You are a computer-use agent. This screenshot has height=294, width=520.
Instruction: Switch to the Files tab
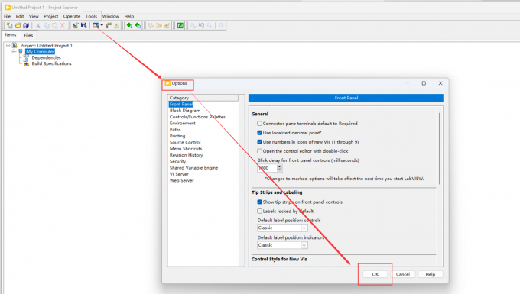tap(28, 35)
